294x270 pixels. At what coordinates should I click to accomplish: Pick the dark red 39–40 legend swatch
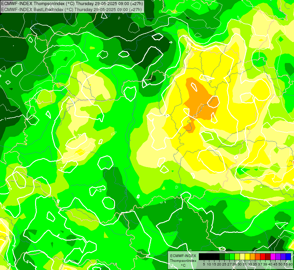268,256
